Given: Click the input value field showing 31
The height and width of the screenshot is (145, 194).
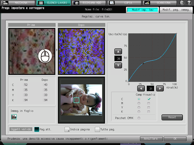Looking at the screenshot, I should tap(150, 88).
